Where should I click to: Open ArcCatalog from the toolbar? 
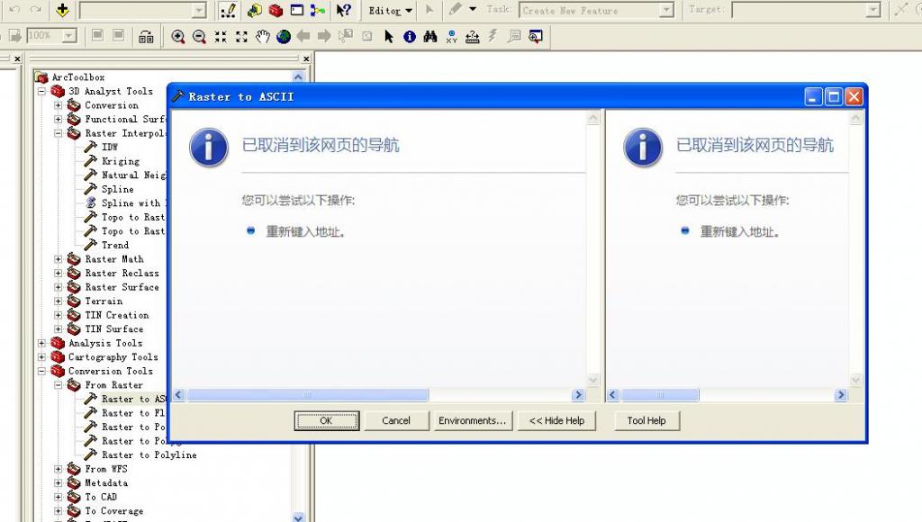pyautogui.click(x=255, y=10)
